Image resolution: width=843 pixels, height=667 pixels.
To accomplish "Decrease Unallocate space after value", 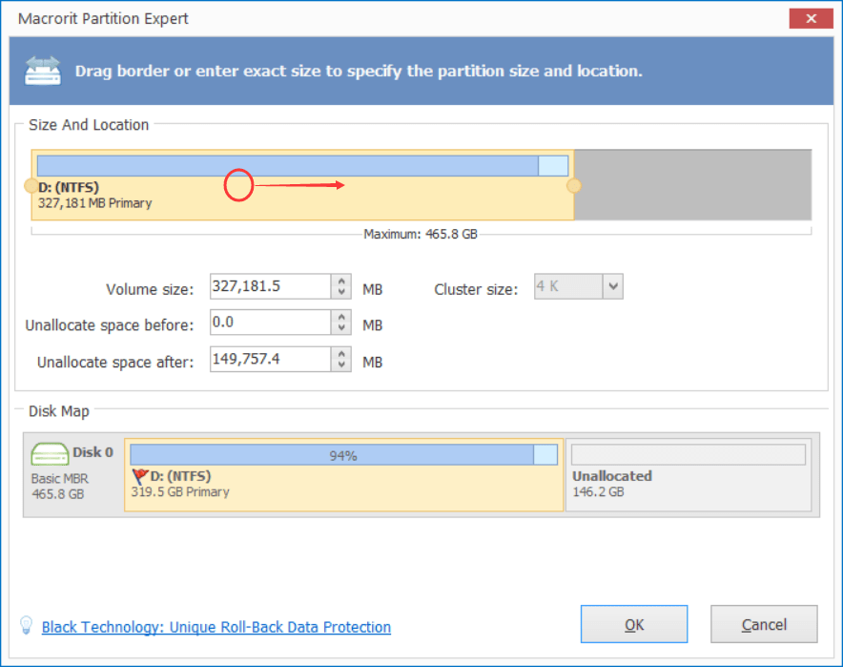I will [x=341, y=365].
